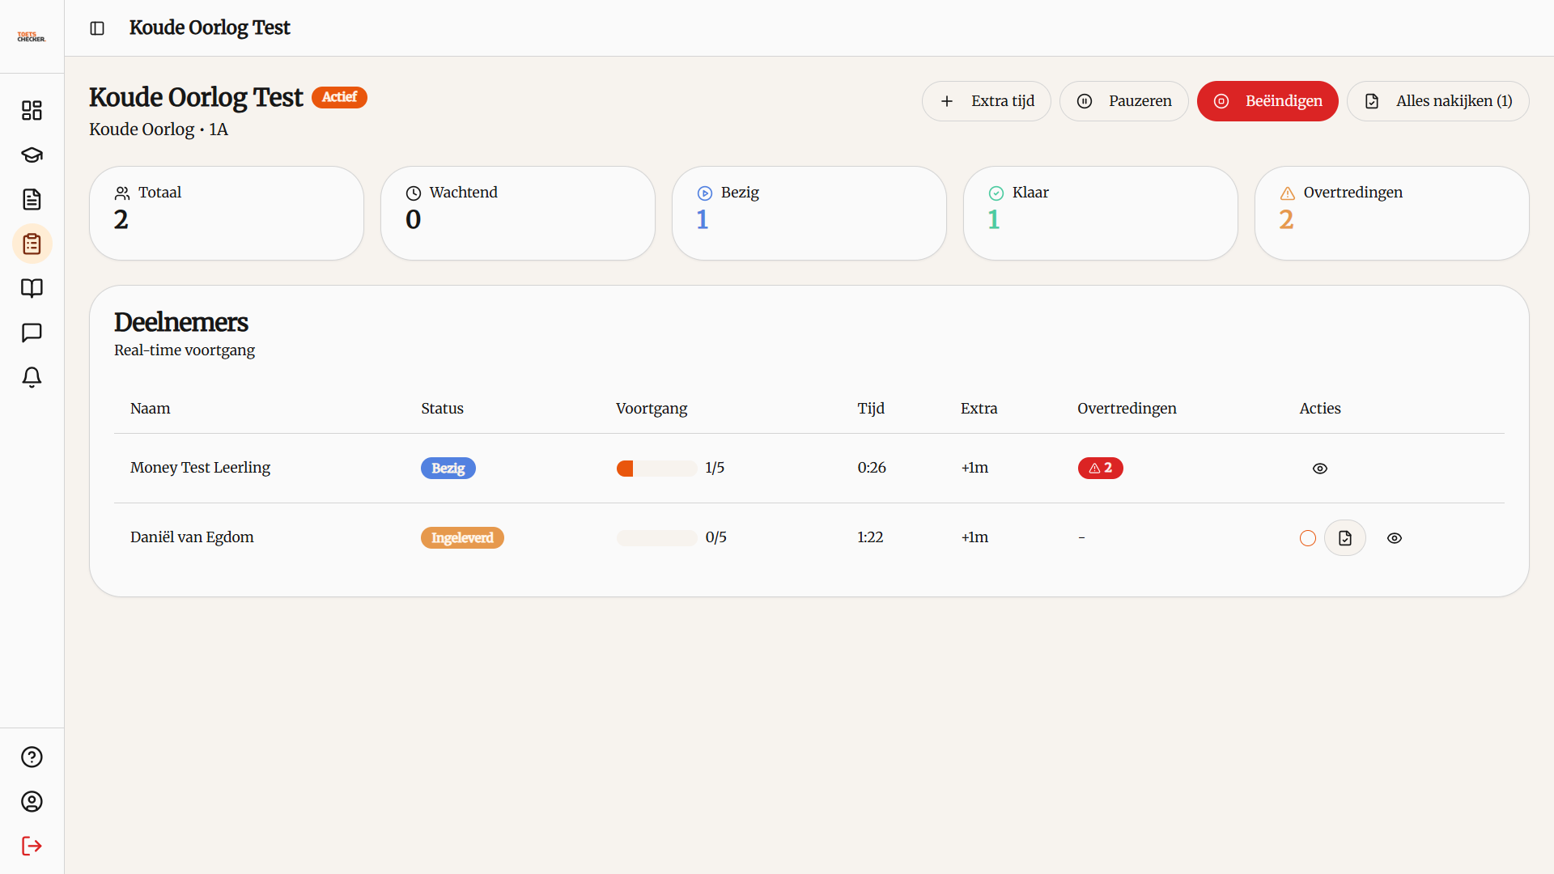Open the dashboard grid icon in sidebar
Screen dimensions: 1554x874
click(32, 110)
